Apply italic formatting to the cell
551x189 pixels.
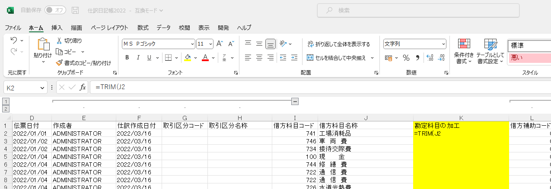coord(138,58)
